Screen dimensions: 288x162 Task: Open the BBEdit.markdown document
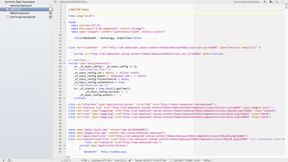point(20,13)
